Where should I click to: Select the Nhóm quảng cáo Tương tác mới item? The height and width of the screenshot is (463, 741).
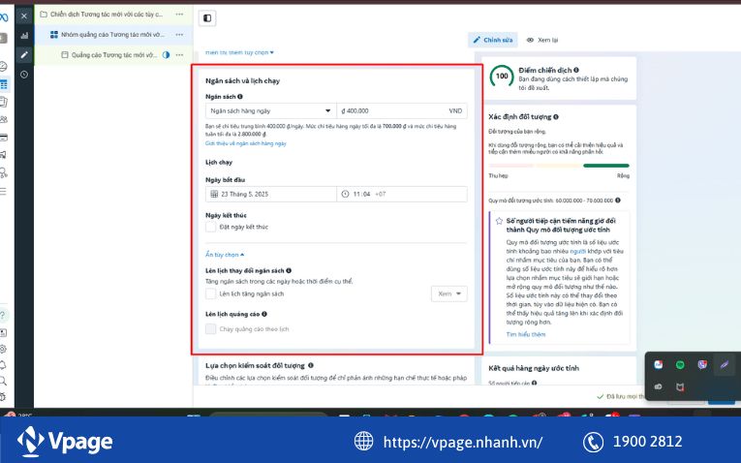[x=108, y=35]
